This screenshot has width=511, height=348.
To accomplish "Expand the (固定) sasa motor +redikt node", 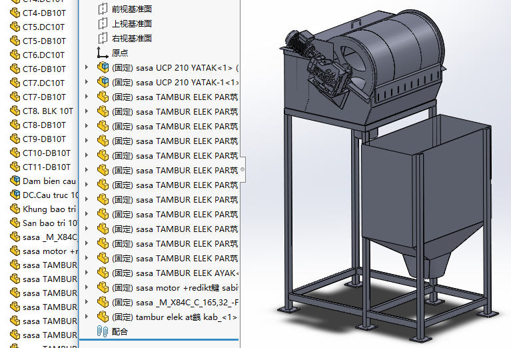I will pyautogui.click(x=87, y=287).
